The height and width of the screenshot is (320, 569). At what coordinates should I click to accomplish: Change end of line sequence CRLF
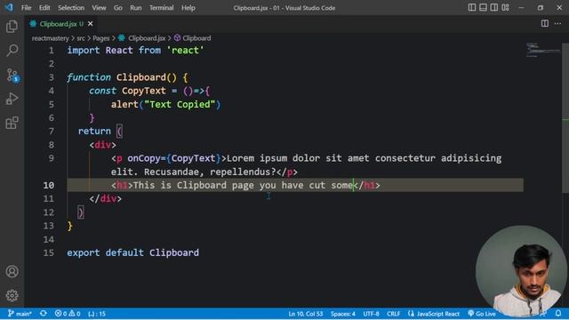[x=393, y=314]
